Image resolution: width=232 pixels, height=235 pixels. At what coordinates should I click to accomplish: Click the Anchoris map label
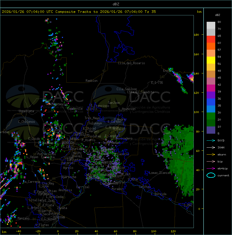click(x=65, y=190)
